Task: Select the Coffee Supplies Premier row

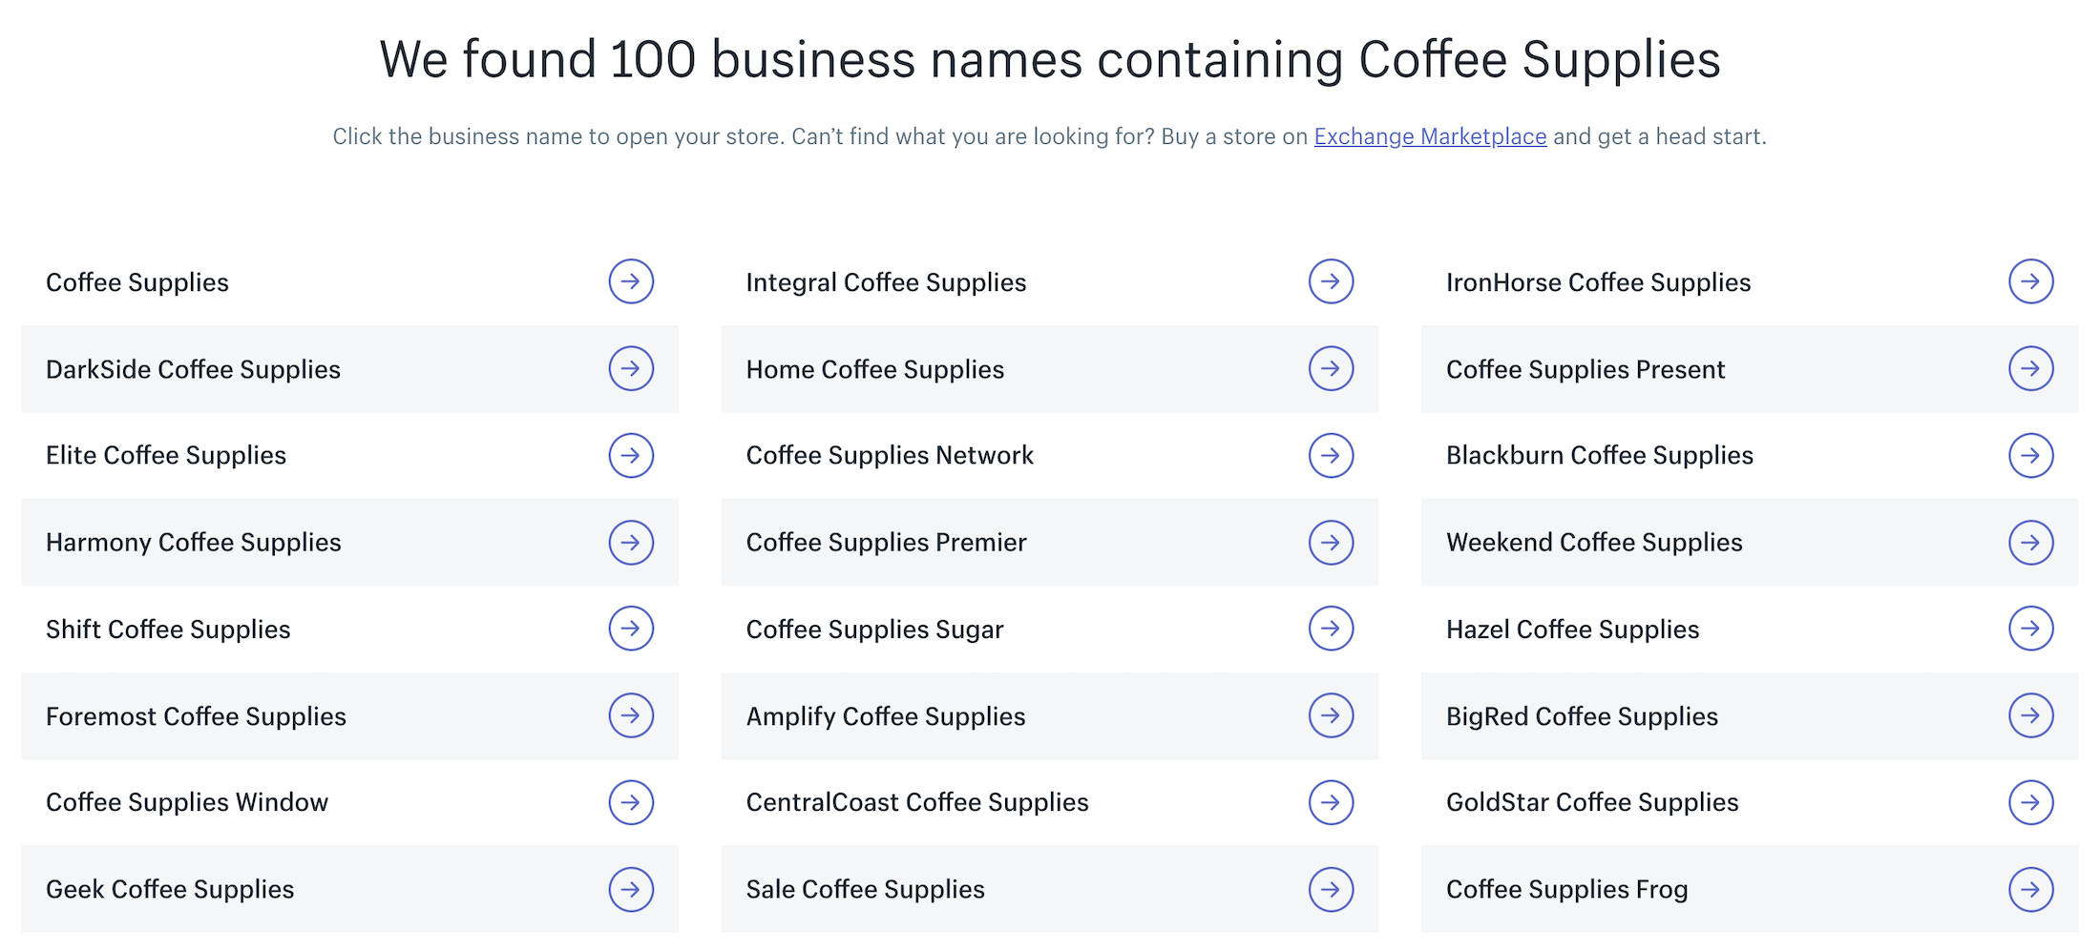Action: pos(886,542)
